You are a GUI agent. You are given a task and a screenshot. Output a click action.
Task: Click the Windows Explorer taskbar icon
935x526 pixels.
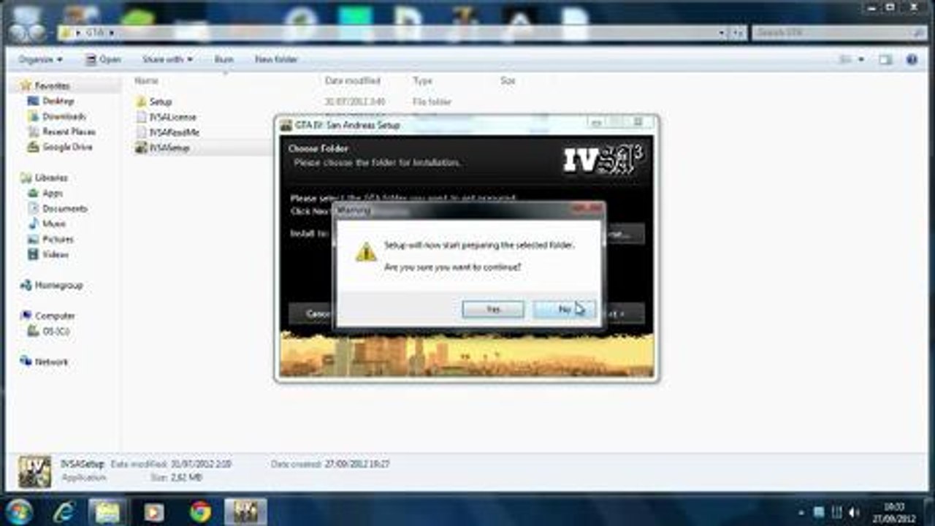(x=108, y=511)
